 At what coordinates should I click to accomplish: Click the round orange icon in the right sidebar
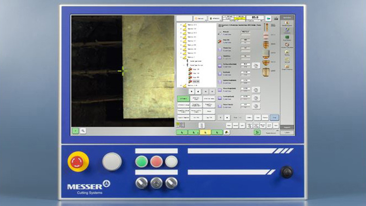pyautogui.click(x=287, y=44)
